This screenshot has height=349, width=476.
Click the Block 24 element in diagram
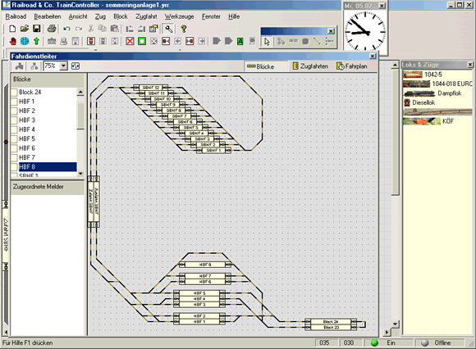[x=331, y=322]
